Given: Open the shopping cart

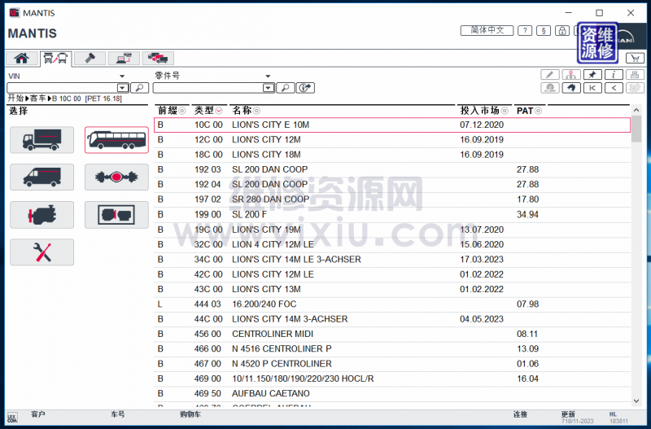Looking at the screenshot, I should [635, 58].
